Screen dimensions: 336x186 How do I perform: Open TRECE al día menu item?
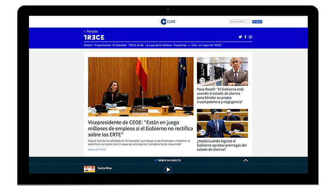136,45
